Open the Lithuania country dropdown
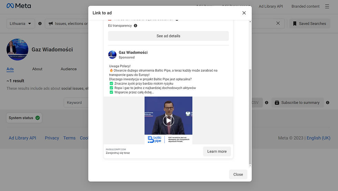Image resolution: width=338 pixels, height=191 pixels. click(x=21, y=23)
